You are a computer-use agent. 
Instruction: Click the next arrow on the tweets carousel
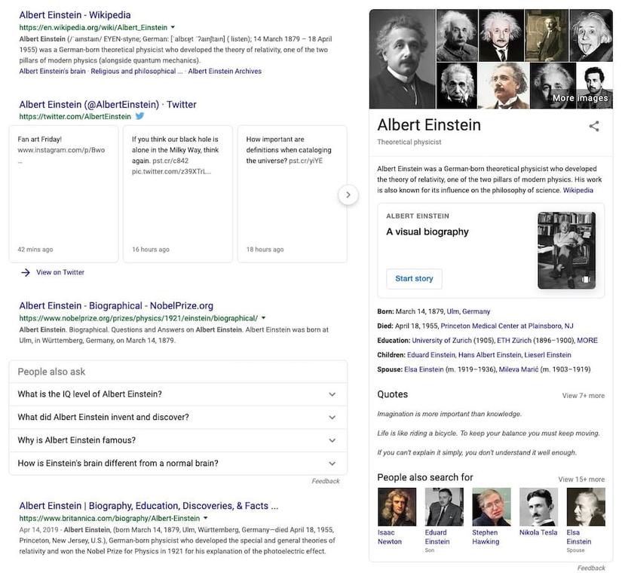click(348, 195)
